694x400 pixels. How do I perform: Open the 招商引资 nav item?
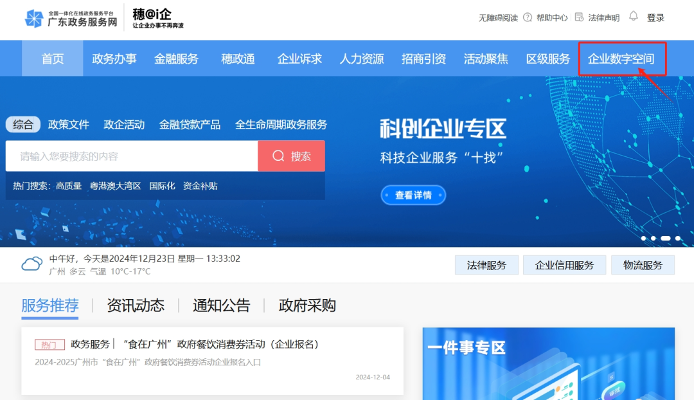coord(423,59)
